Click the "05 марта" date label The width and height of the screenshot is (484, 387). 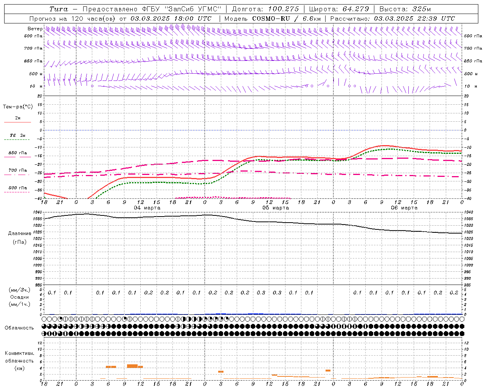[x=276, y=208]
